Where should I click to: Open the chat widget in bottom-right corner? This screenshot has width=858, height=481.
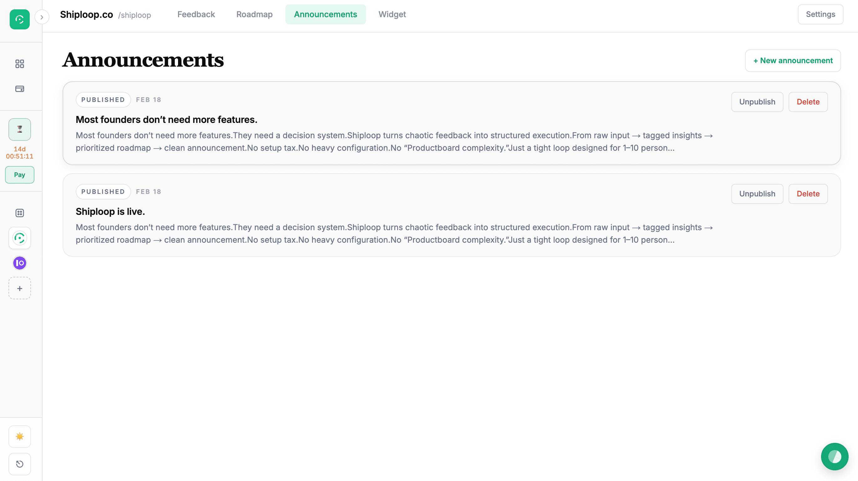pos(834,456)
